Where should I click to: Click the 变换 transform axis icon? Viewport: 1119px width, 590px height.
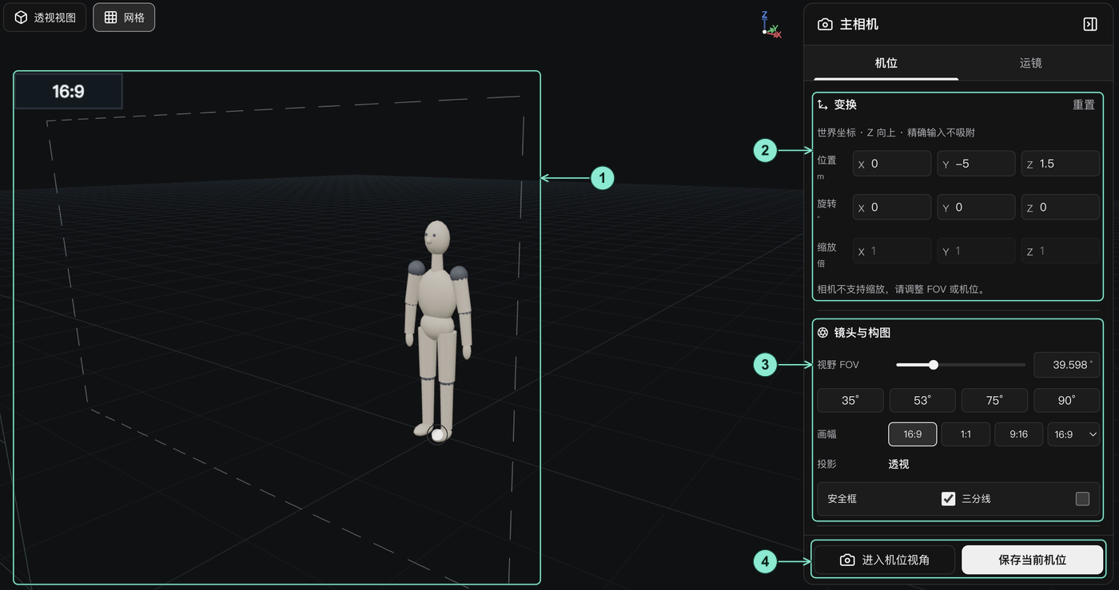823,105
